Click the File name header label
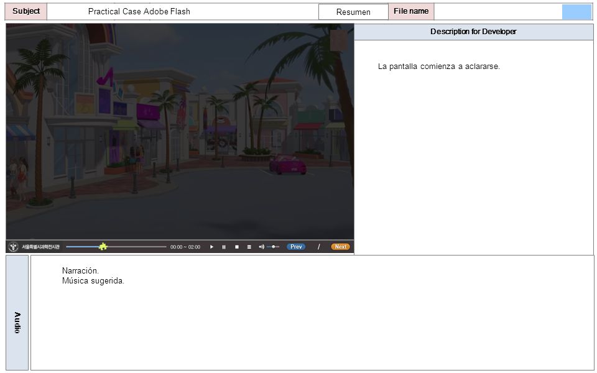 point(411,11)
